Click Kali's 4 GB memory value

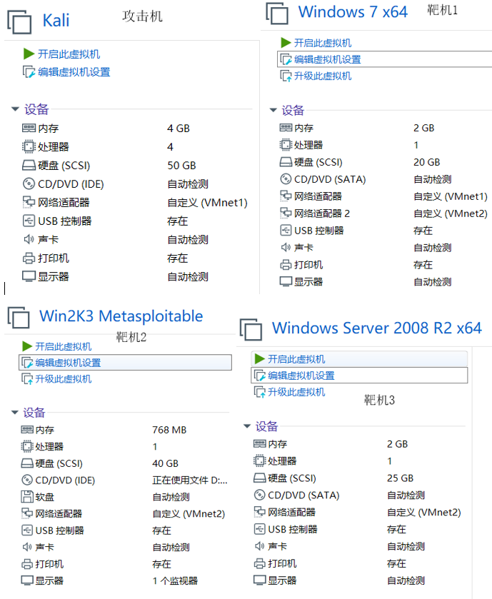(179, 129)
